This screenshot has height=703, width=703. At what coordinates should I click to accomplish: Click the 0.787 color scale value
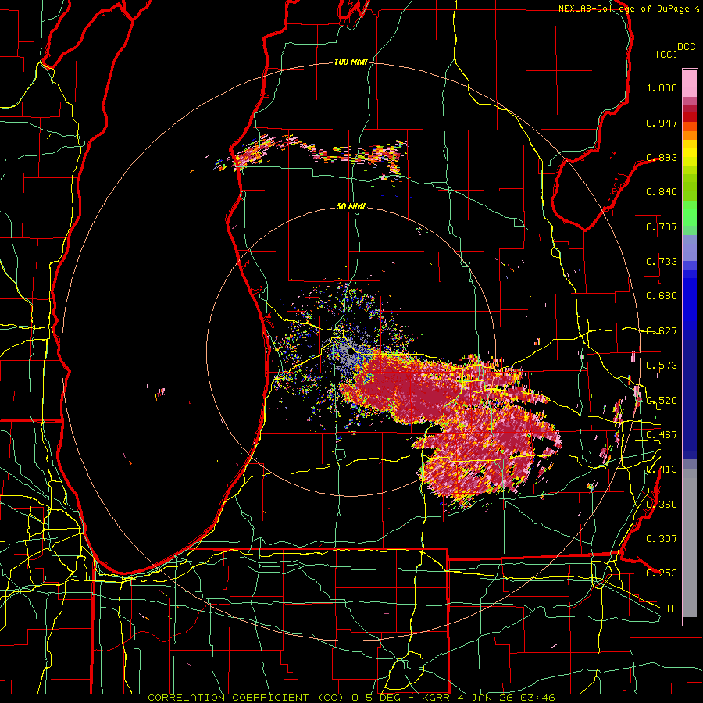click(662, 227)
